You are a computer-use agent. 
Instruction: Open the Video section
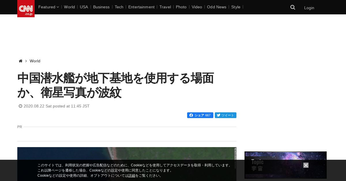pos(197,7)
